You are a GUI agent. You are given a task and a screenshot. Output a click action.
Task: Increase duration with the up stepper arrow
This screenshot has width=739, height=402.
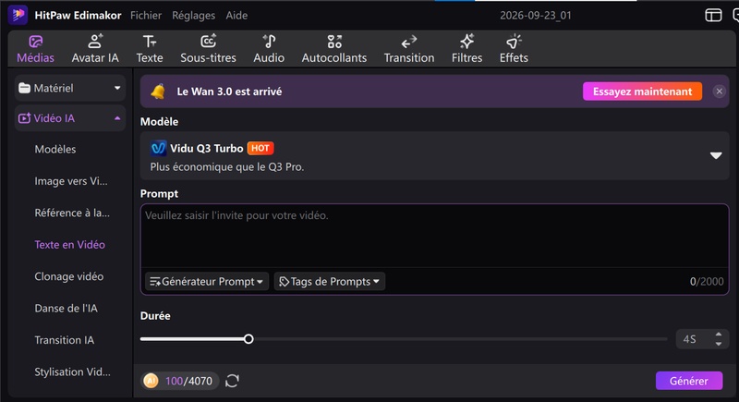click(719, 335)
